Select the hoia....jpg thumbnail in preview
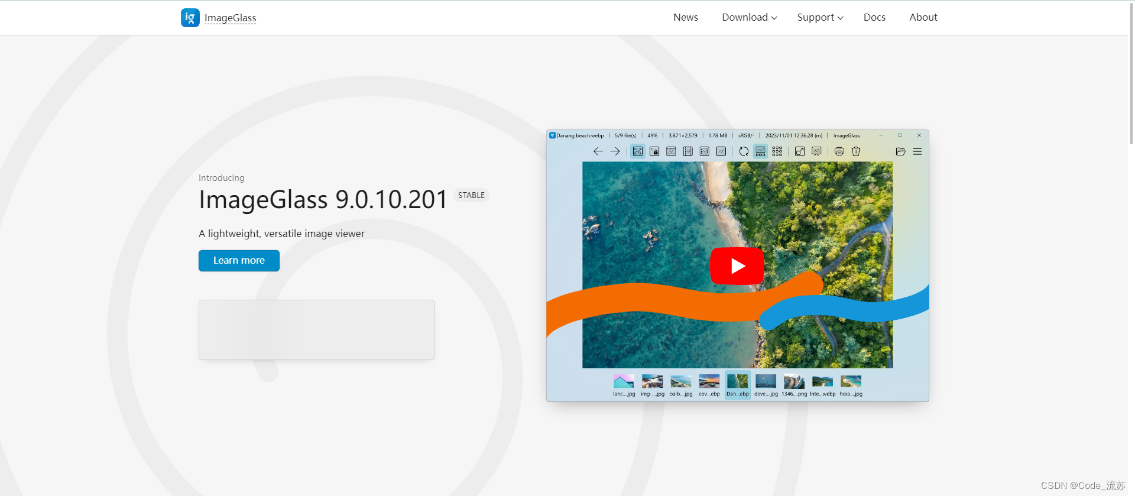Viewport: 1135px width, 496px height. (x=851, y=385)
